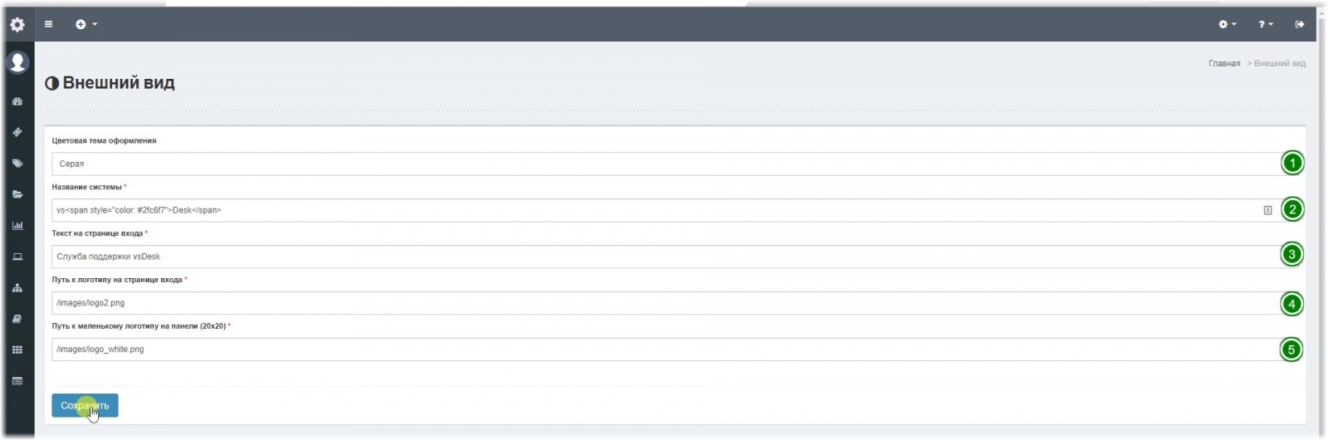
Task: Click the open folder icon in sidebar
Action: 17,194
